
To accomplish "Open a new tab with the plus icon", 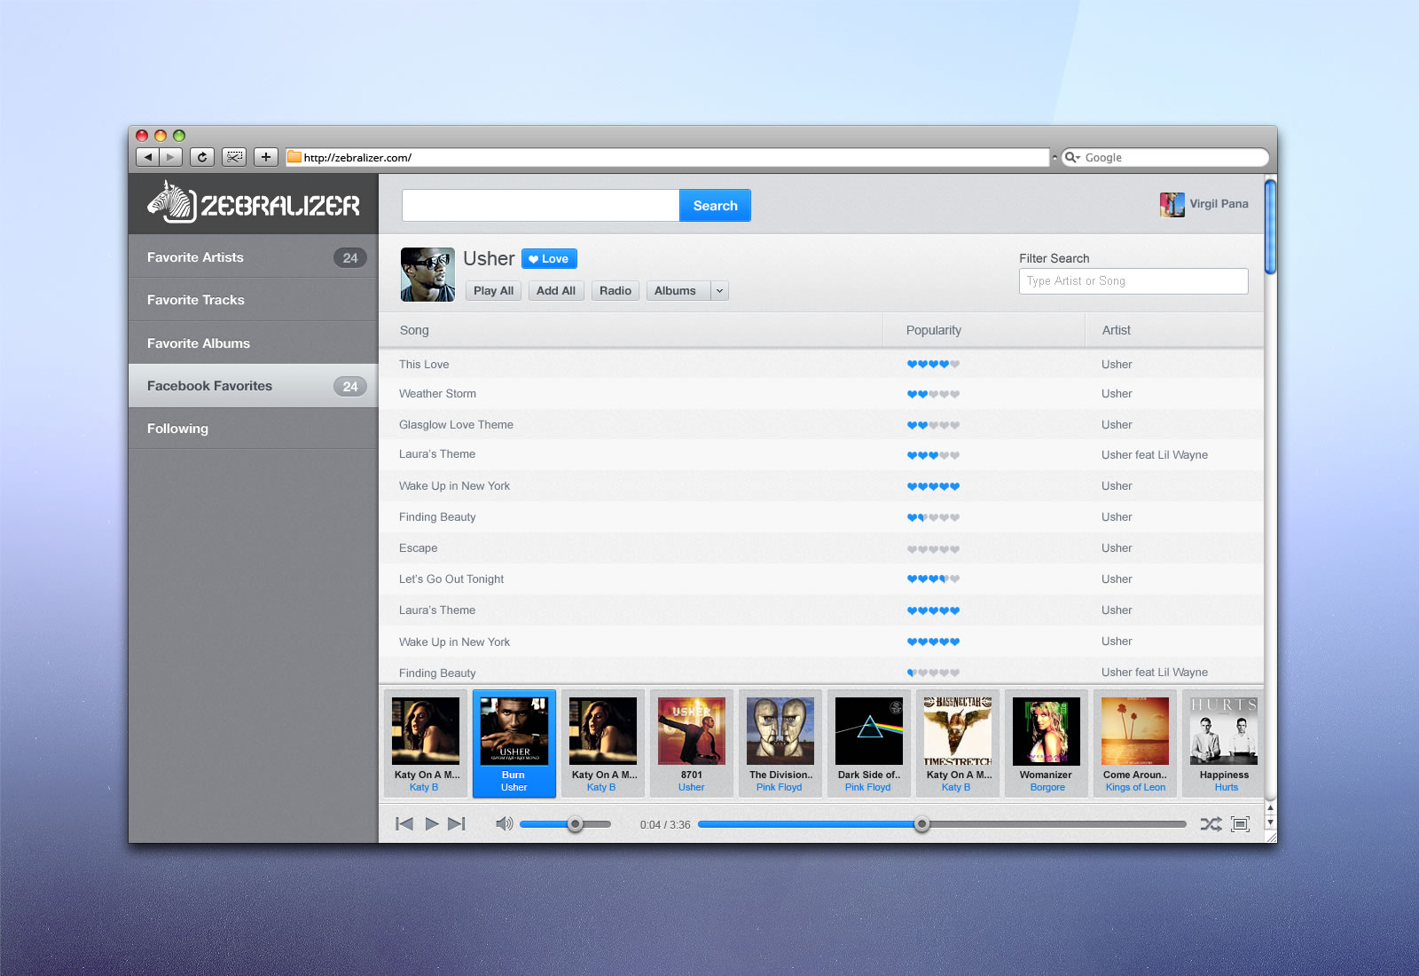I will (x=266, y=157).
